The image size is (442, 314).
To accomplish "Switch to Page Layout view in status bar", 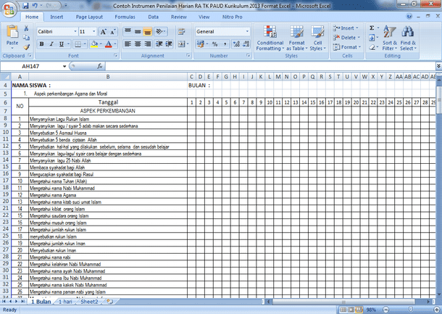I will click(x=351, y=310).
